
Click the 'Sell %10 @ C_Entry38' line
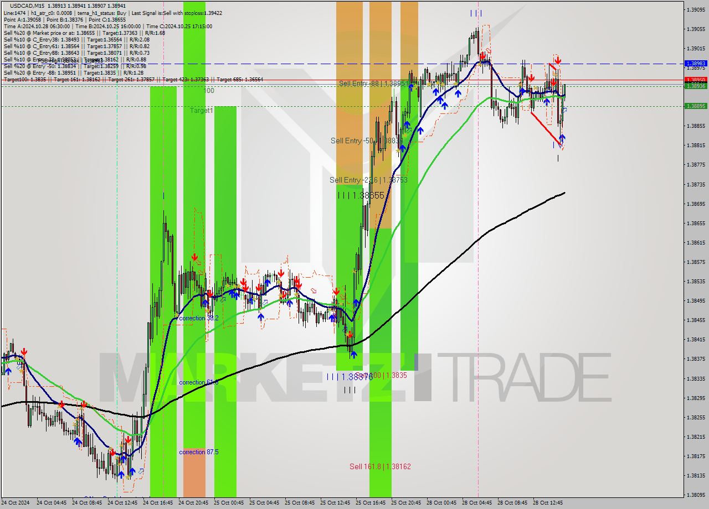pyautogui.click(x=76, y=39)
